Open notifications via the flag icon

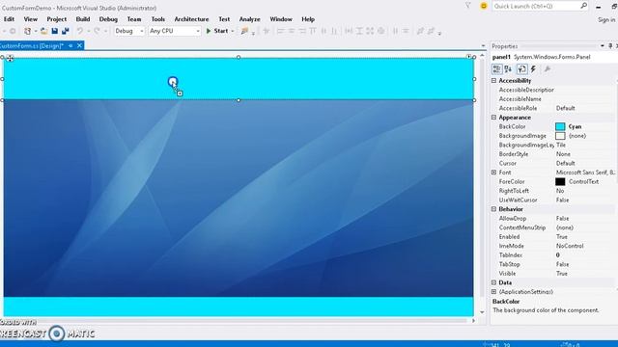[x=468, y=6]
